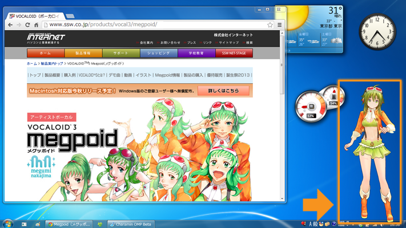
Task: Switch to Charamin OMP Beta taskbar button
Action: coord(131,224)
